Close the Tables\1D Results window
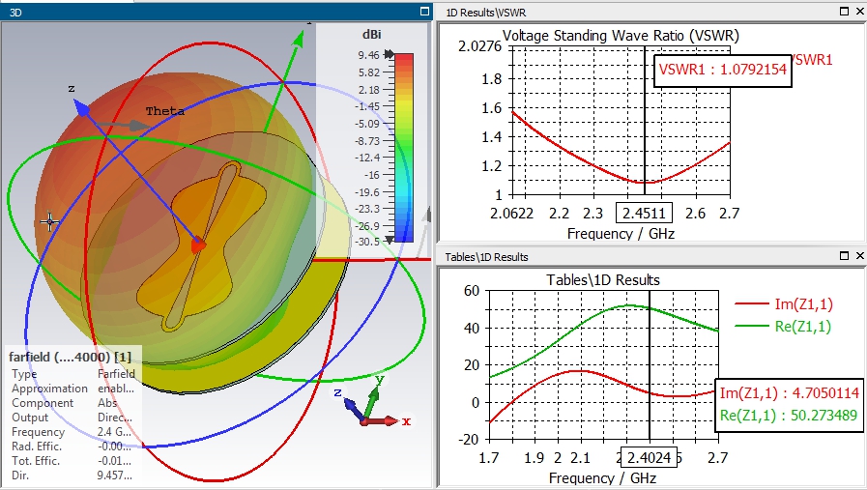The width and height of the screenshot is (867, 490). [860, 255]
